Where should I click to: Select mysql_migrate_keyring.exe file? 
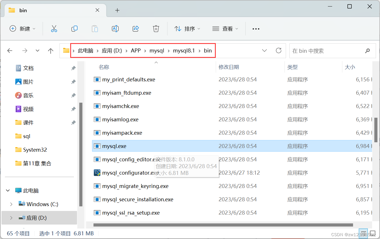click(x=135, y=186)
